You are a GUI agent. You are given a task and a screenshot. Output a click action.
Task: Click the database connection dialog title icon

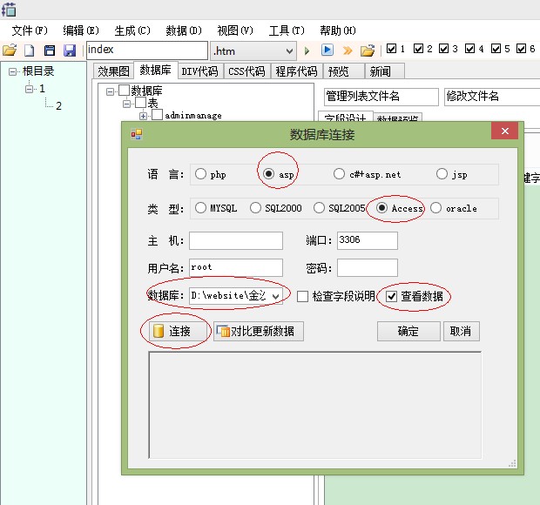point(137,134)
